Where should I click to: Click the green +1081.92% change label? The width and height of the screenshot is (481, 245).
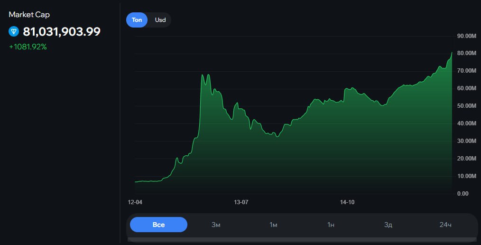pos(28,47)
